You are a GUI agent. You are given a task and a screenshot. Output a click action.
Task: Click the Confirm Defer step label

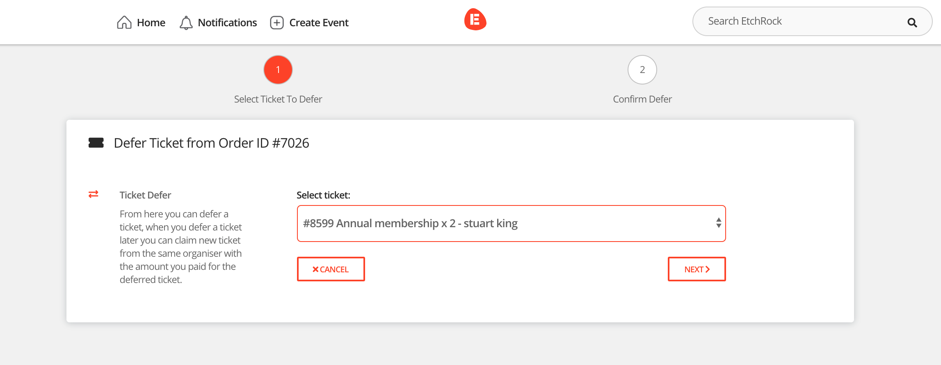tap(642, 99)
